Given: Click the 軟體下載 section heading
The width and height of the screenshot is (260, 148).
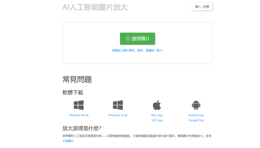Looking at the screenshot, I should click(73, 93).
